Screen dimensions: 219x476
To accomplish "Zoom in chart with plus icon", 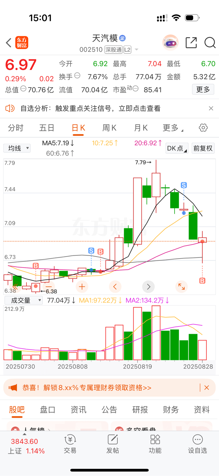I will pos(82,287).
